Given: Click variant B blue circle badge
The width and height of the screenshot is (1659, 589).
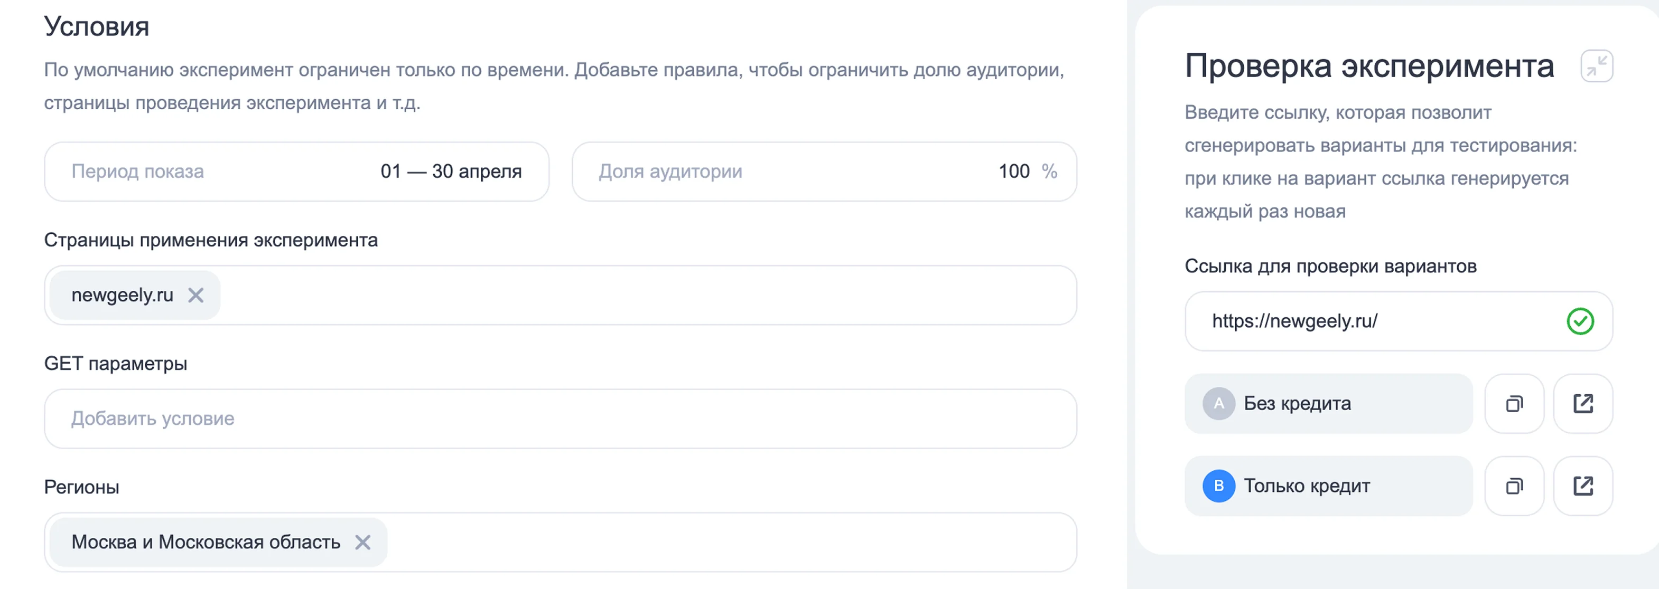Looking at the screenshot, I should tap(1218, 486).
